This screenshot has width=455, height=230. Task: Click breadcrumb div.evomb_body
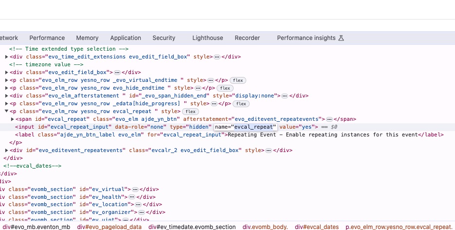pos(265,227)
